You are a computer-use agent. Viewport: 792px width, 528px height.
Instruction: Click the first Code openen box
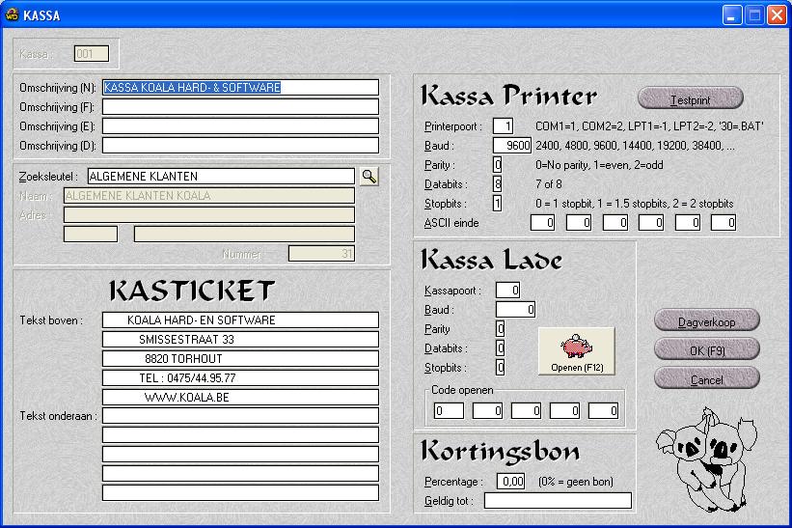(449, 411)
